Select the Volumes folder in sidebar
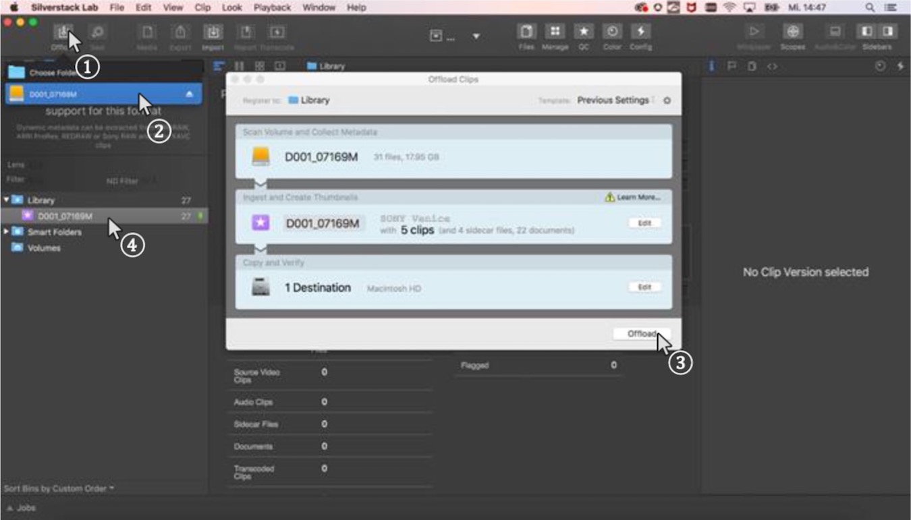911x520 pixels. (44, 248)
